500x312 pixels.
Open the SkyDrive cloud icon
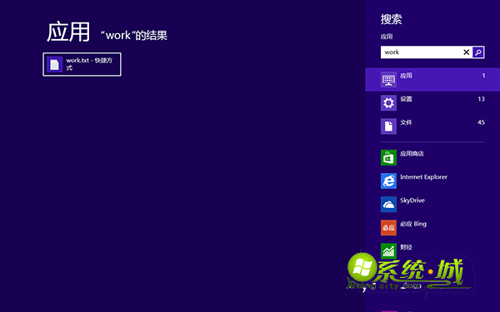coord(388,205)
